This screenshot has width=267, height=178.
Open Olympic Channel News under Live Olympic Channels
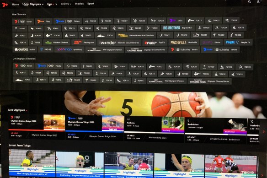[209, 81]
